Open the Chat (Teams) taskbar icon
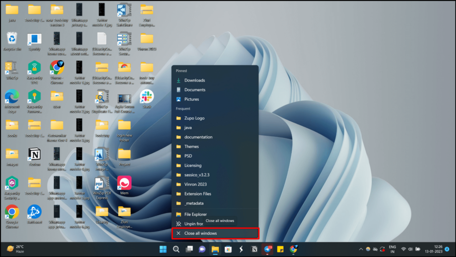The image size is (456, 257). pos(202,249)
